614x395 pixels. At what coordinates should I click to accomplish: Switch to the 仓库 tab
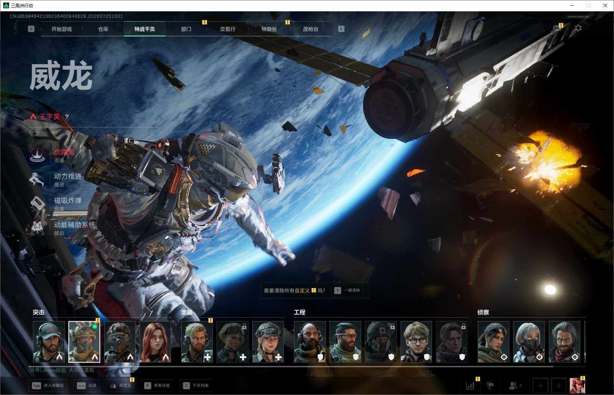click(x=103, y=29)
